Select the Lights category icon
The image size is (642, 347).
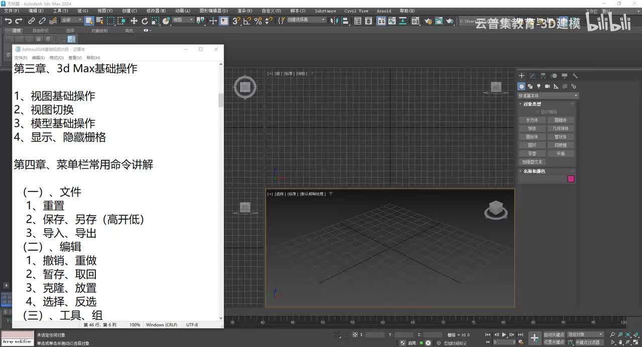[x=539, y=86]
